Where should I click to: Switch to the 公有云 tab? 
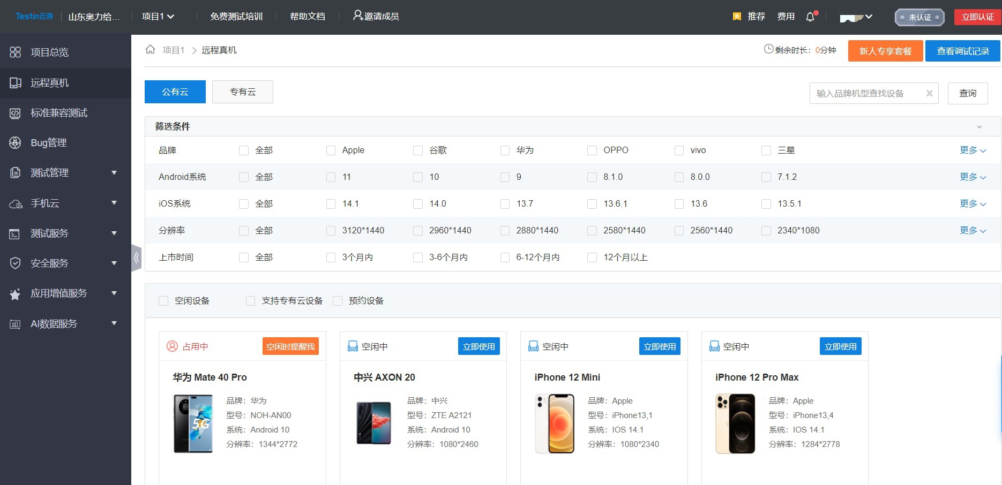[x=175, y=92]
